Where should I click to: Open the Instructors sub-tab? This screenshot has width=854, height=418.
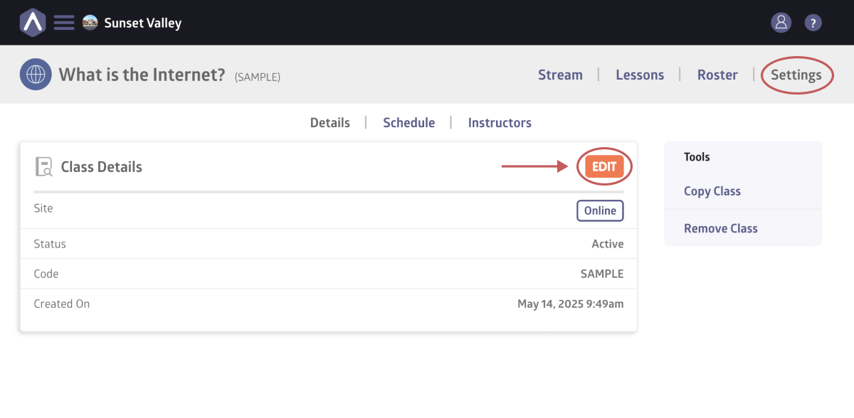[500, 123]
